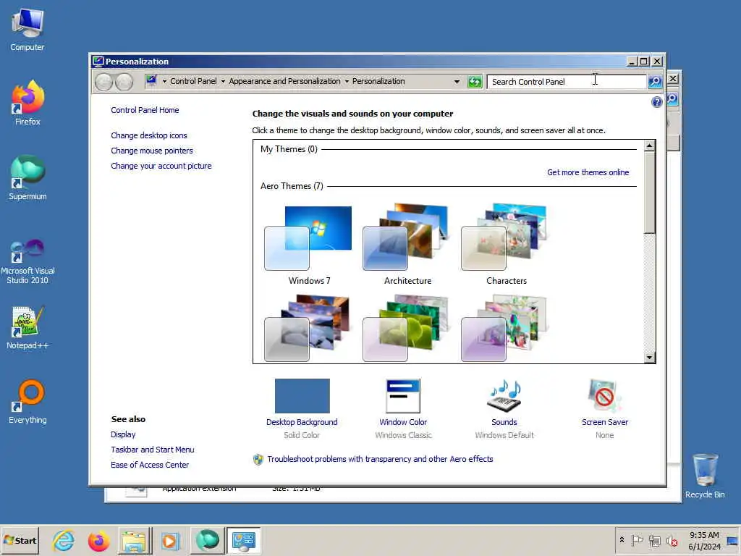Viewport: 741px width, 556px height.
Task: Open Change desktop icons link
Action: coord(149,135)
